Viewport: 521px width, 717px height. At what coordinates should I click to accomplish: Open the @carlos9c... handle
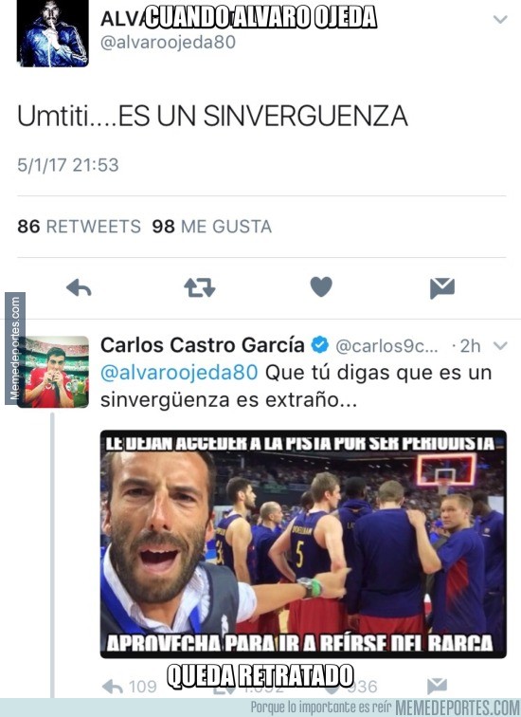point(386,346)
